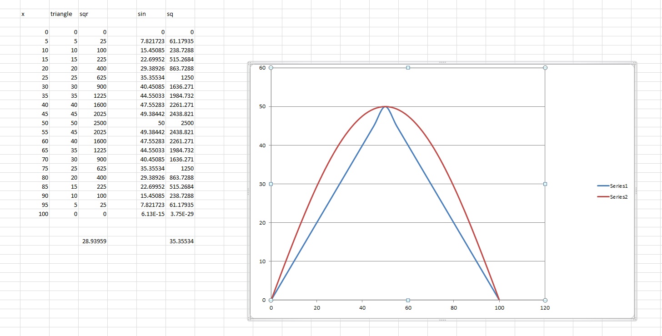
Task: Click the cell containing 6.13E-15
Action: (151, 214)
